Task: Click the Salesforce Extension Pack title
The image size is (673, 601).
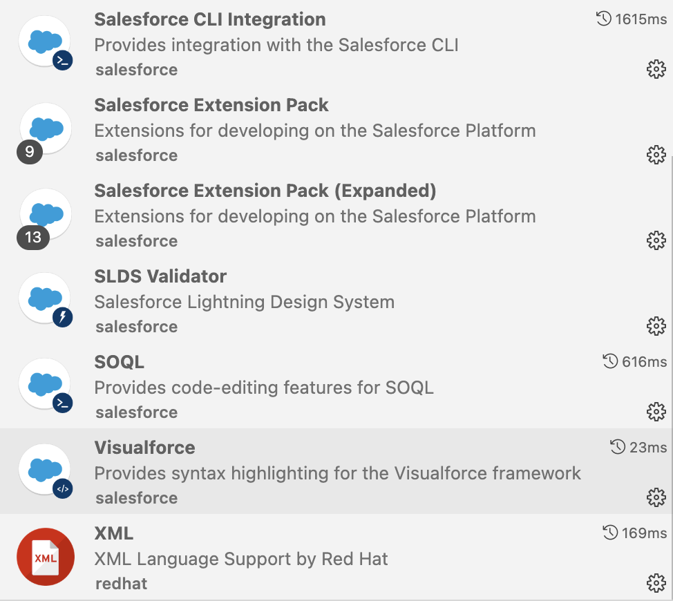Action: [211, 105]
